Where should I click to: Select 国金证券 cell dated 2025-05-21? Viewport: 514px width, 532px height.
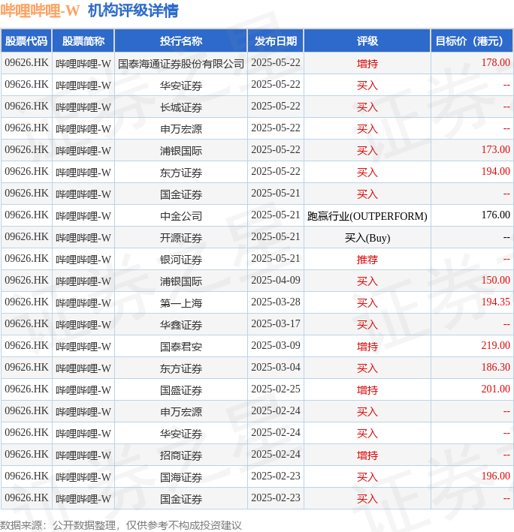click(181, 194)
